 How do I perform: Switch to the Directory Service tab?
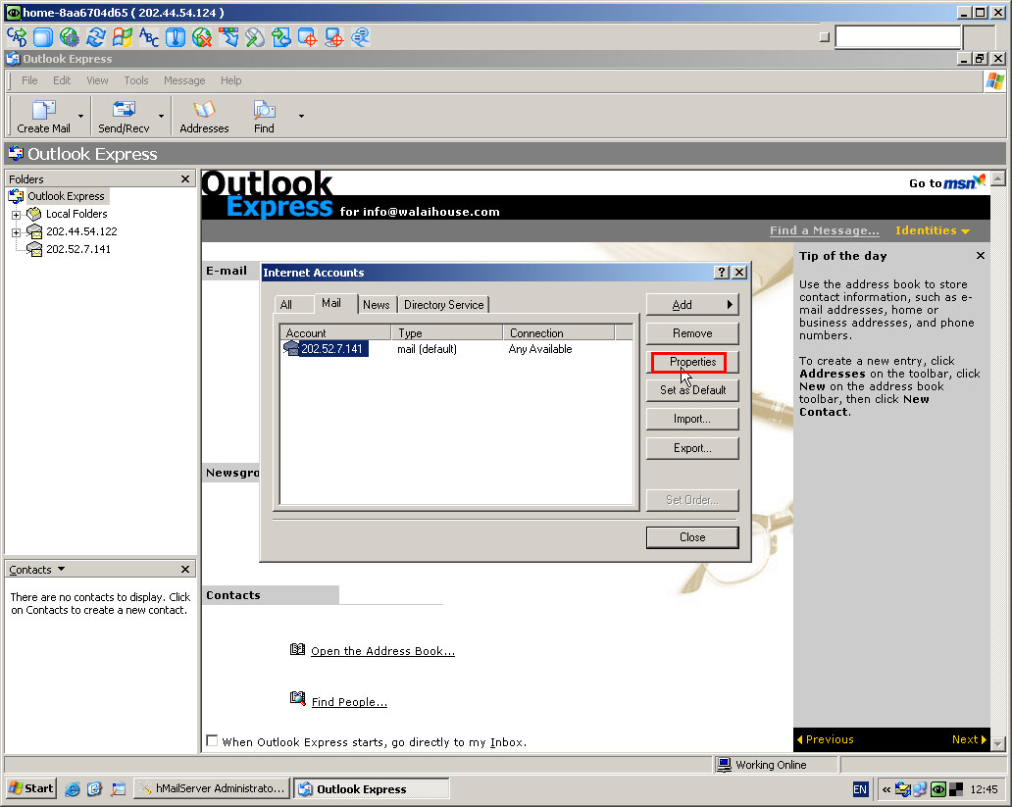[x=443, y=305]
